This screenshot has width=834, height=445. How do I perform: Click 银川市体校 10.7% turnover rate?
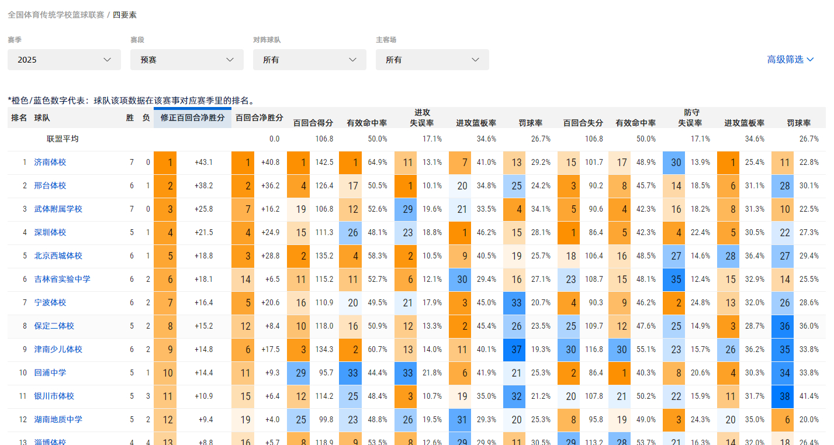(x=432, y=396)
